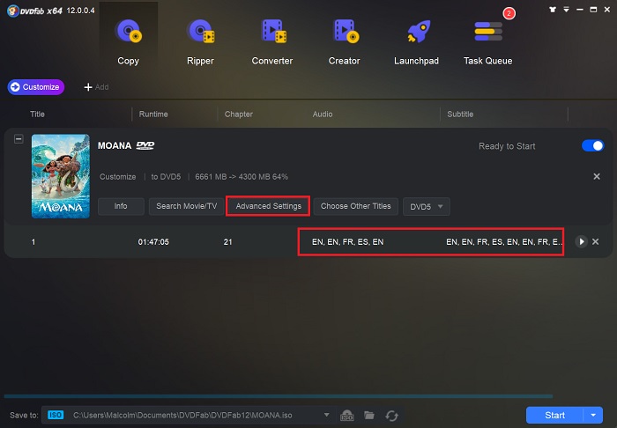
Task: Click the refresh path icon
Action: 391,416
